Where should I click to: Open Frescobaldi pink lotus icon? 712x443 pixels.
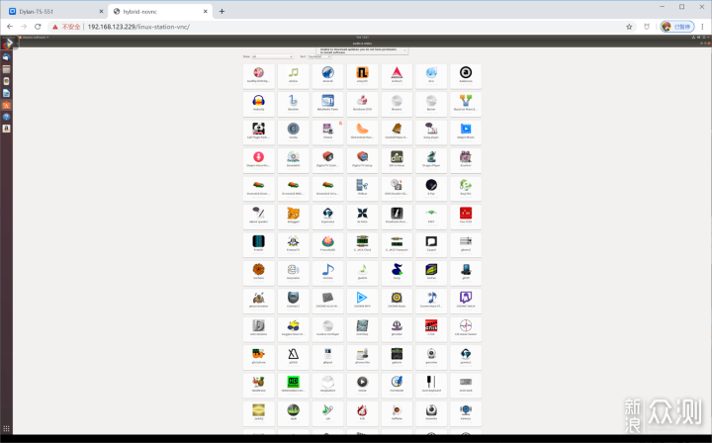[x=327, y=244]
